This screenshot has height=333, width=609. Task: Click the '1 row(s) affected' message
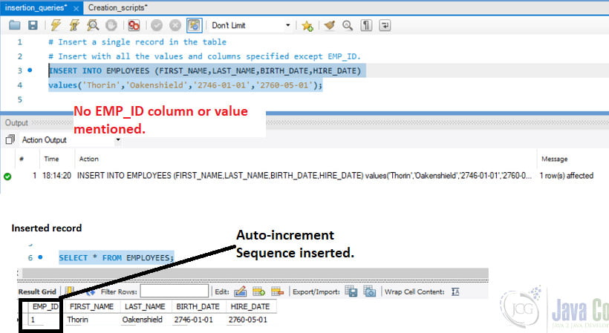[566, 176]
